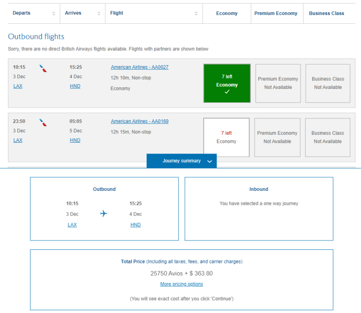Click the Arrives column sort arrows
The image size is (361, 313).
(98, 14)
